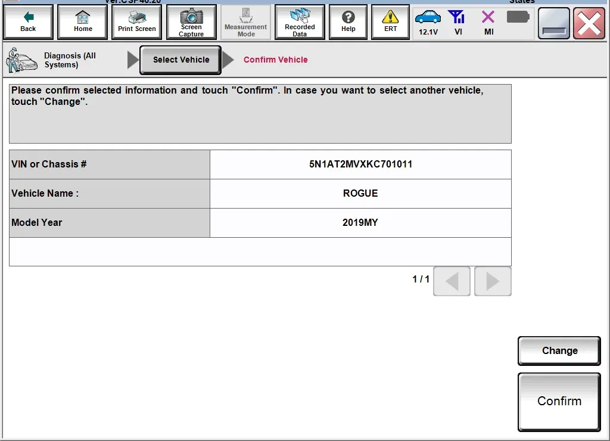This screenshot has height=441, width=610.
Task: Click the ERT warning triangle button
Action: click(390, 22)
